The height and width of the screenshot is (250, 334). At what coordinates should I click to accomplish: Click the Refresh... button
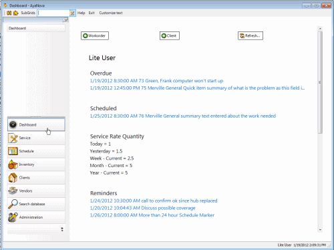[x=251, y=35]
